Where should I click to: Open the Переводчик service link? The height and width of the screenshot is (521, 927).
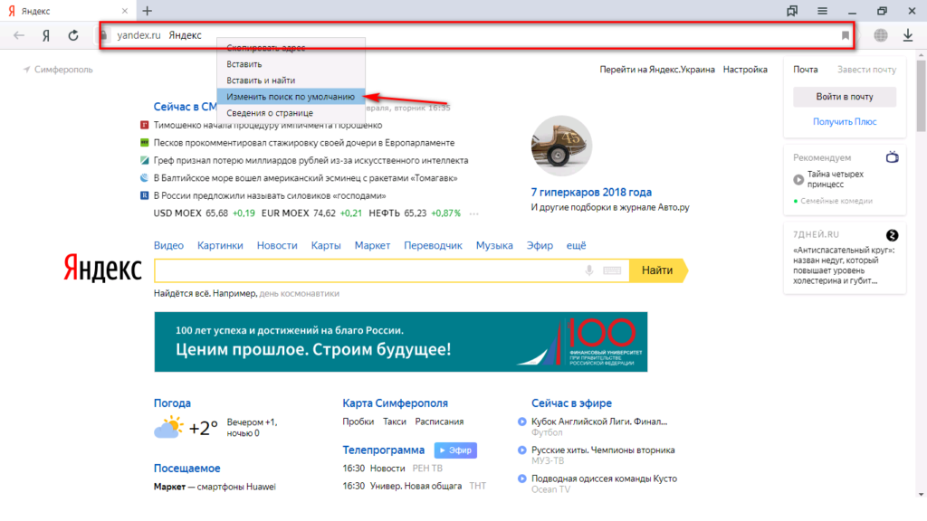433,245
